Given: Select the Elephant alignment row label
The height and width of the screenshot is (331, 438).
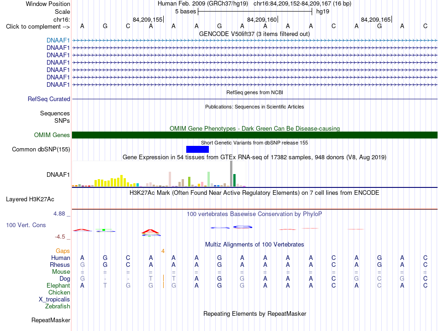Looking at the screenshot, I should (x=58, y=286).
